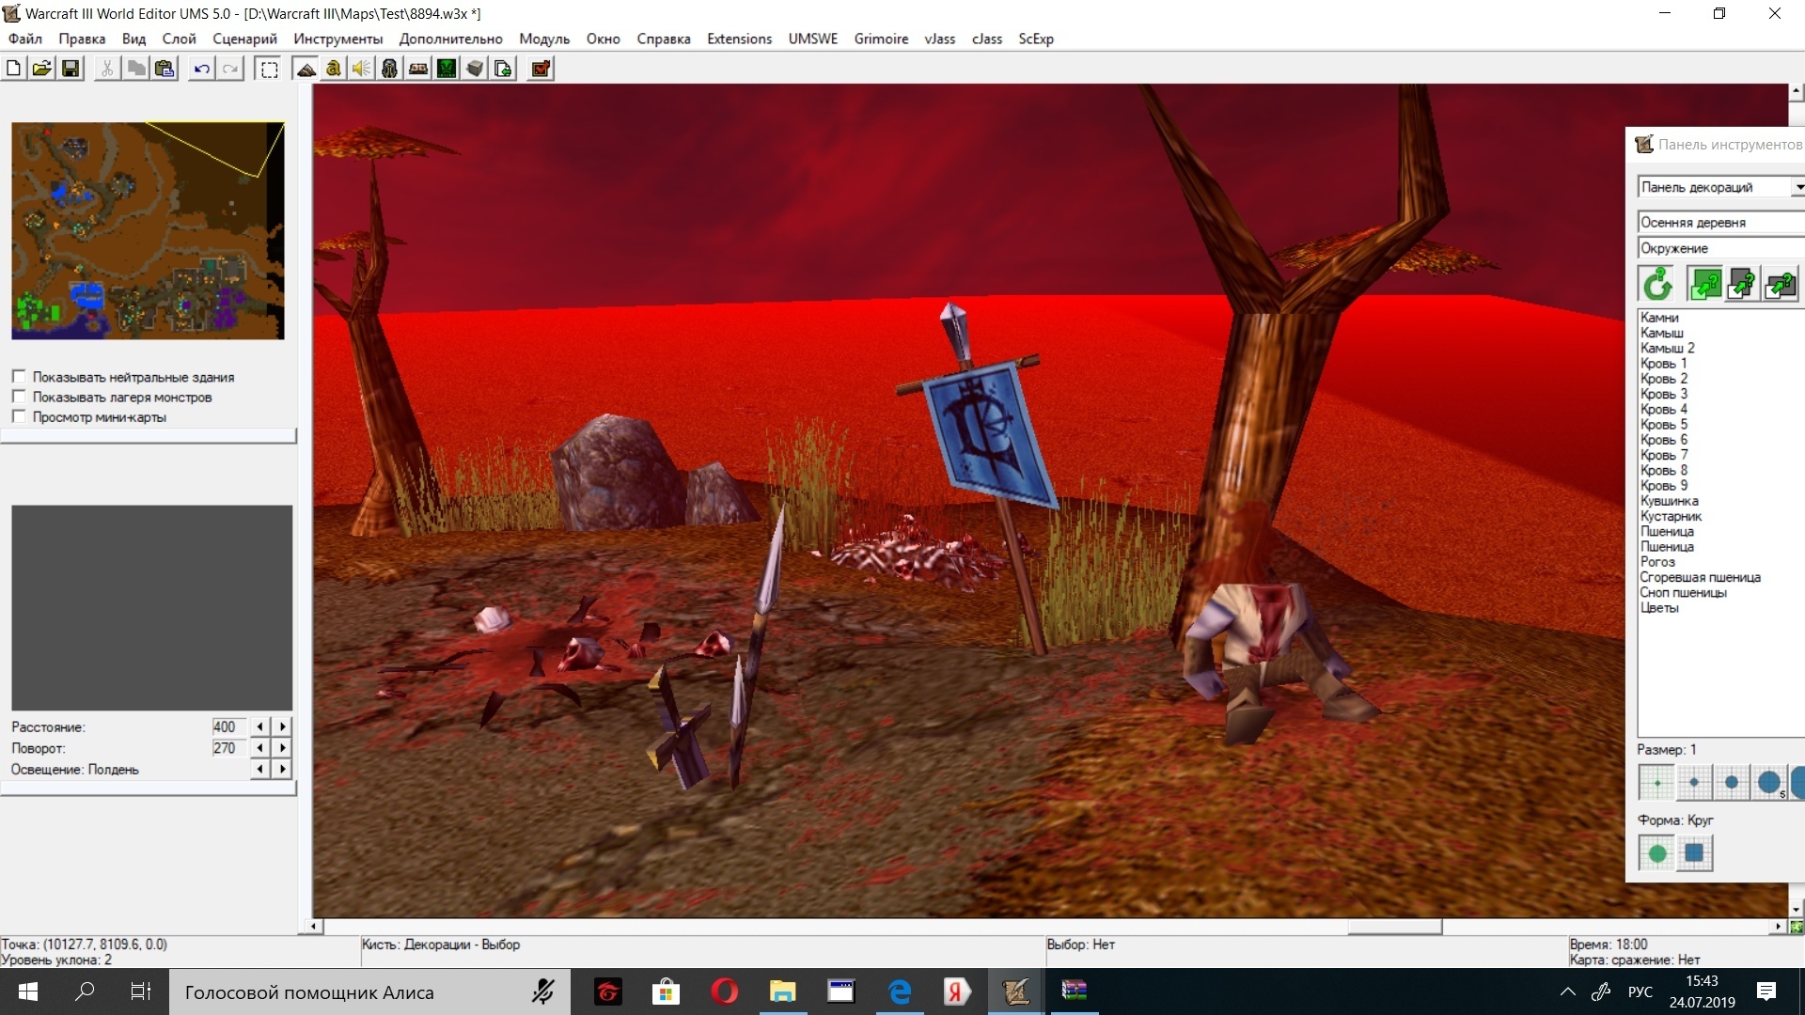
Task: Click the middle gray random scale button
Action: tap(1742, 284)
